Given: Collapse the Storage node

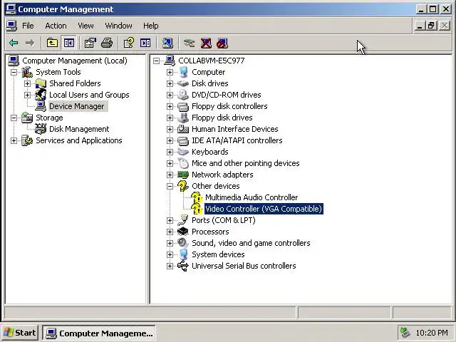Looking at the screenshot, I should (14, 118).
